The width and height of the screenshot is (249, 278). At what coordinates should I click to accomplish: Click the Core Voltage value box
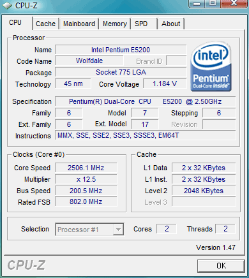click(x=165, y=84)
